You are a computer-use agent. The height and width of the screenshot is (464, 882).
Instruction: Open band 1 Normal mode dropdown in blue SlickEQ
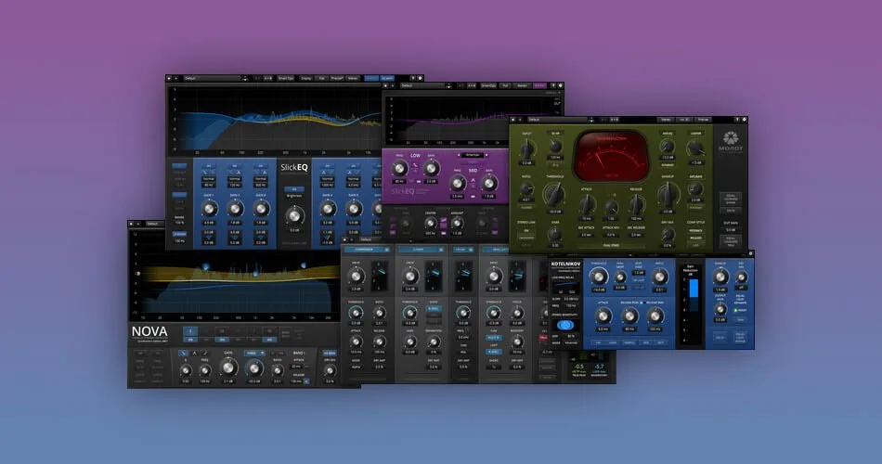[x=209, y=178]
